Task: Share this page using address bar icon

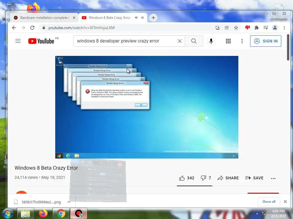Action: [227, 28]
